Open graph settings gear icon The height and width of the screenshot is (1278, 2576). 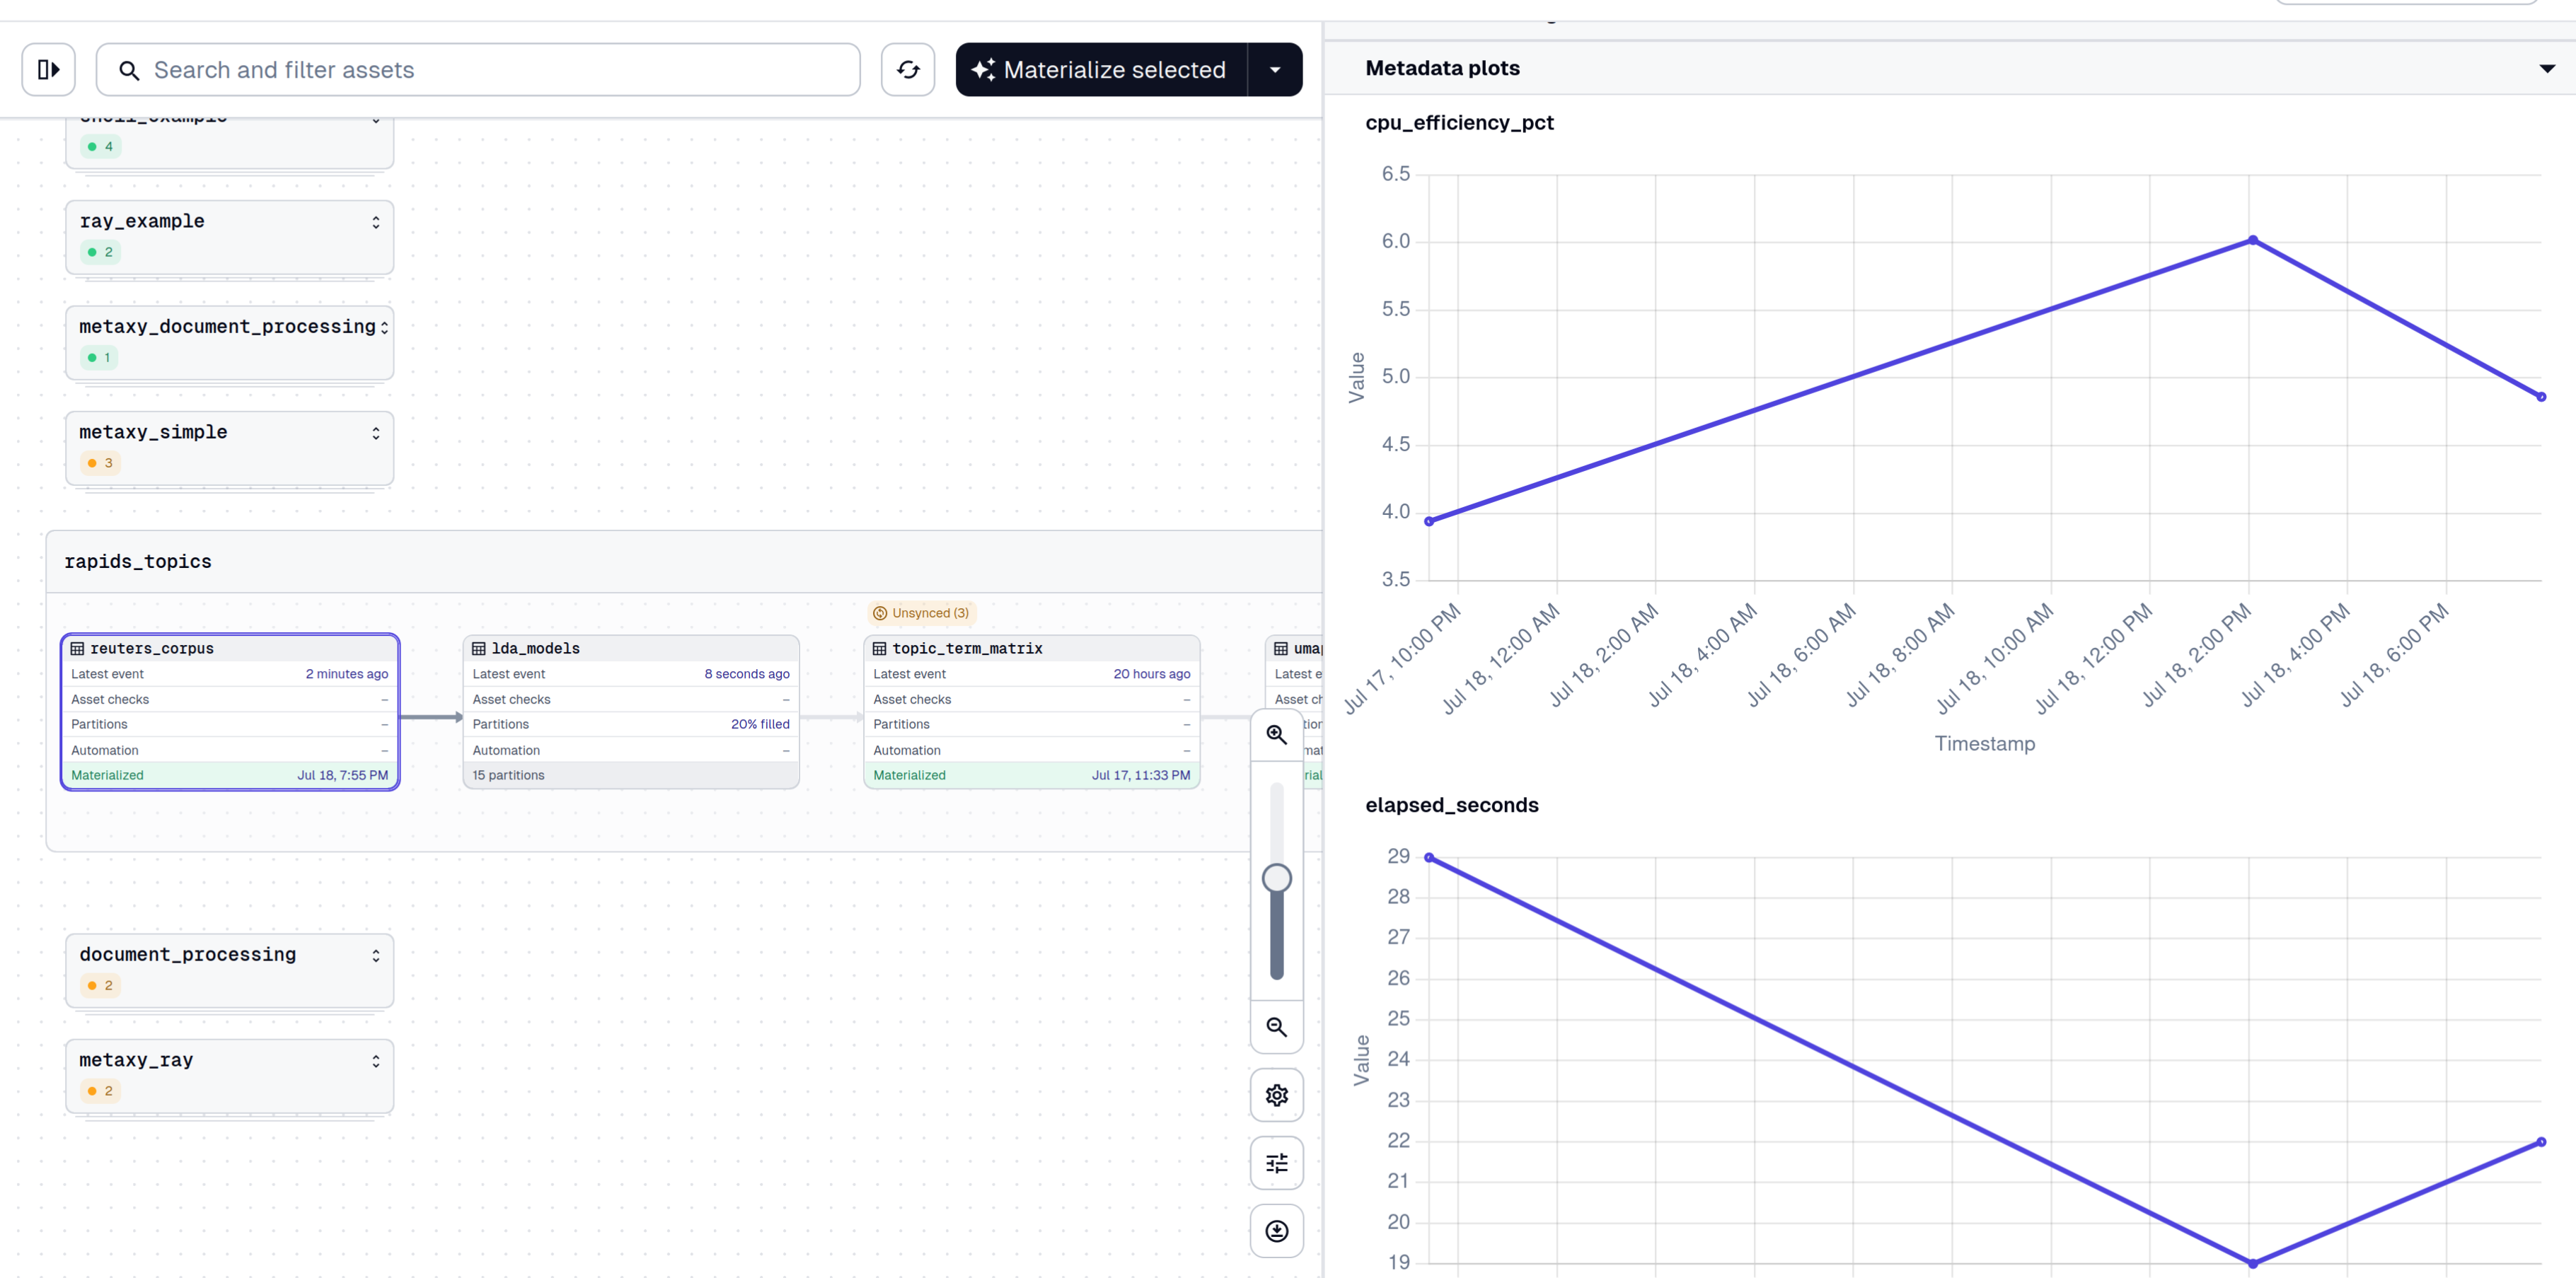[x=1276, y=1095]
